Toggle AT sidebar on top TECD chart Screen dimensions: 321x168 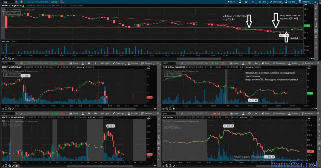[x=316, y=19]
